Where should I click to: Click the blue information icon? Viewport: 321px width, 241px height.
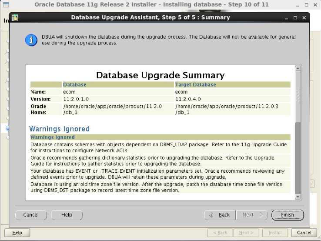[x=31, y=40]
